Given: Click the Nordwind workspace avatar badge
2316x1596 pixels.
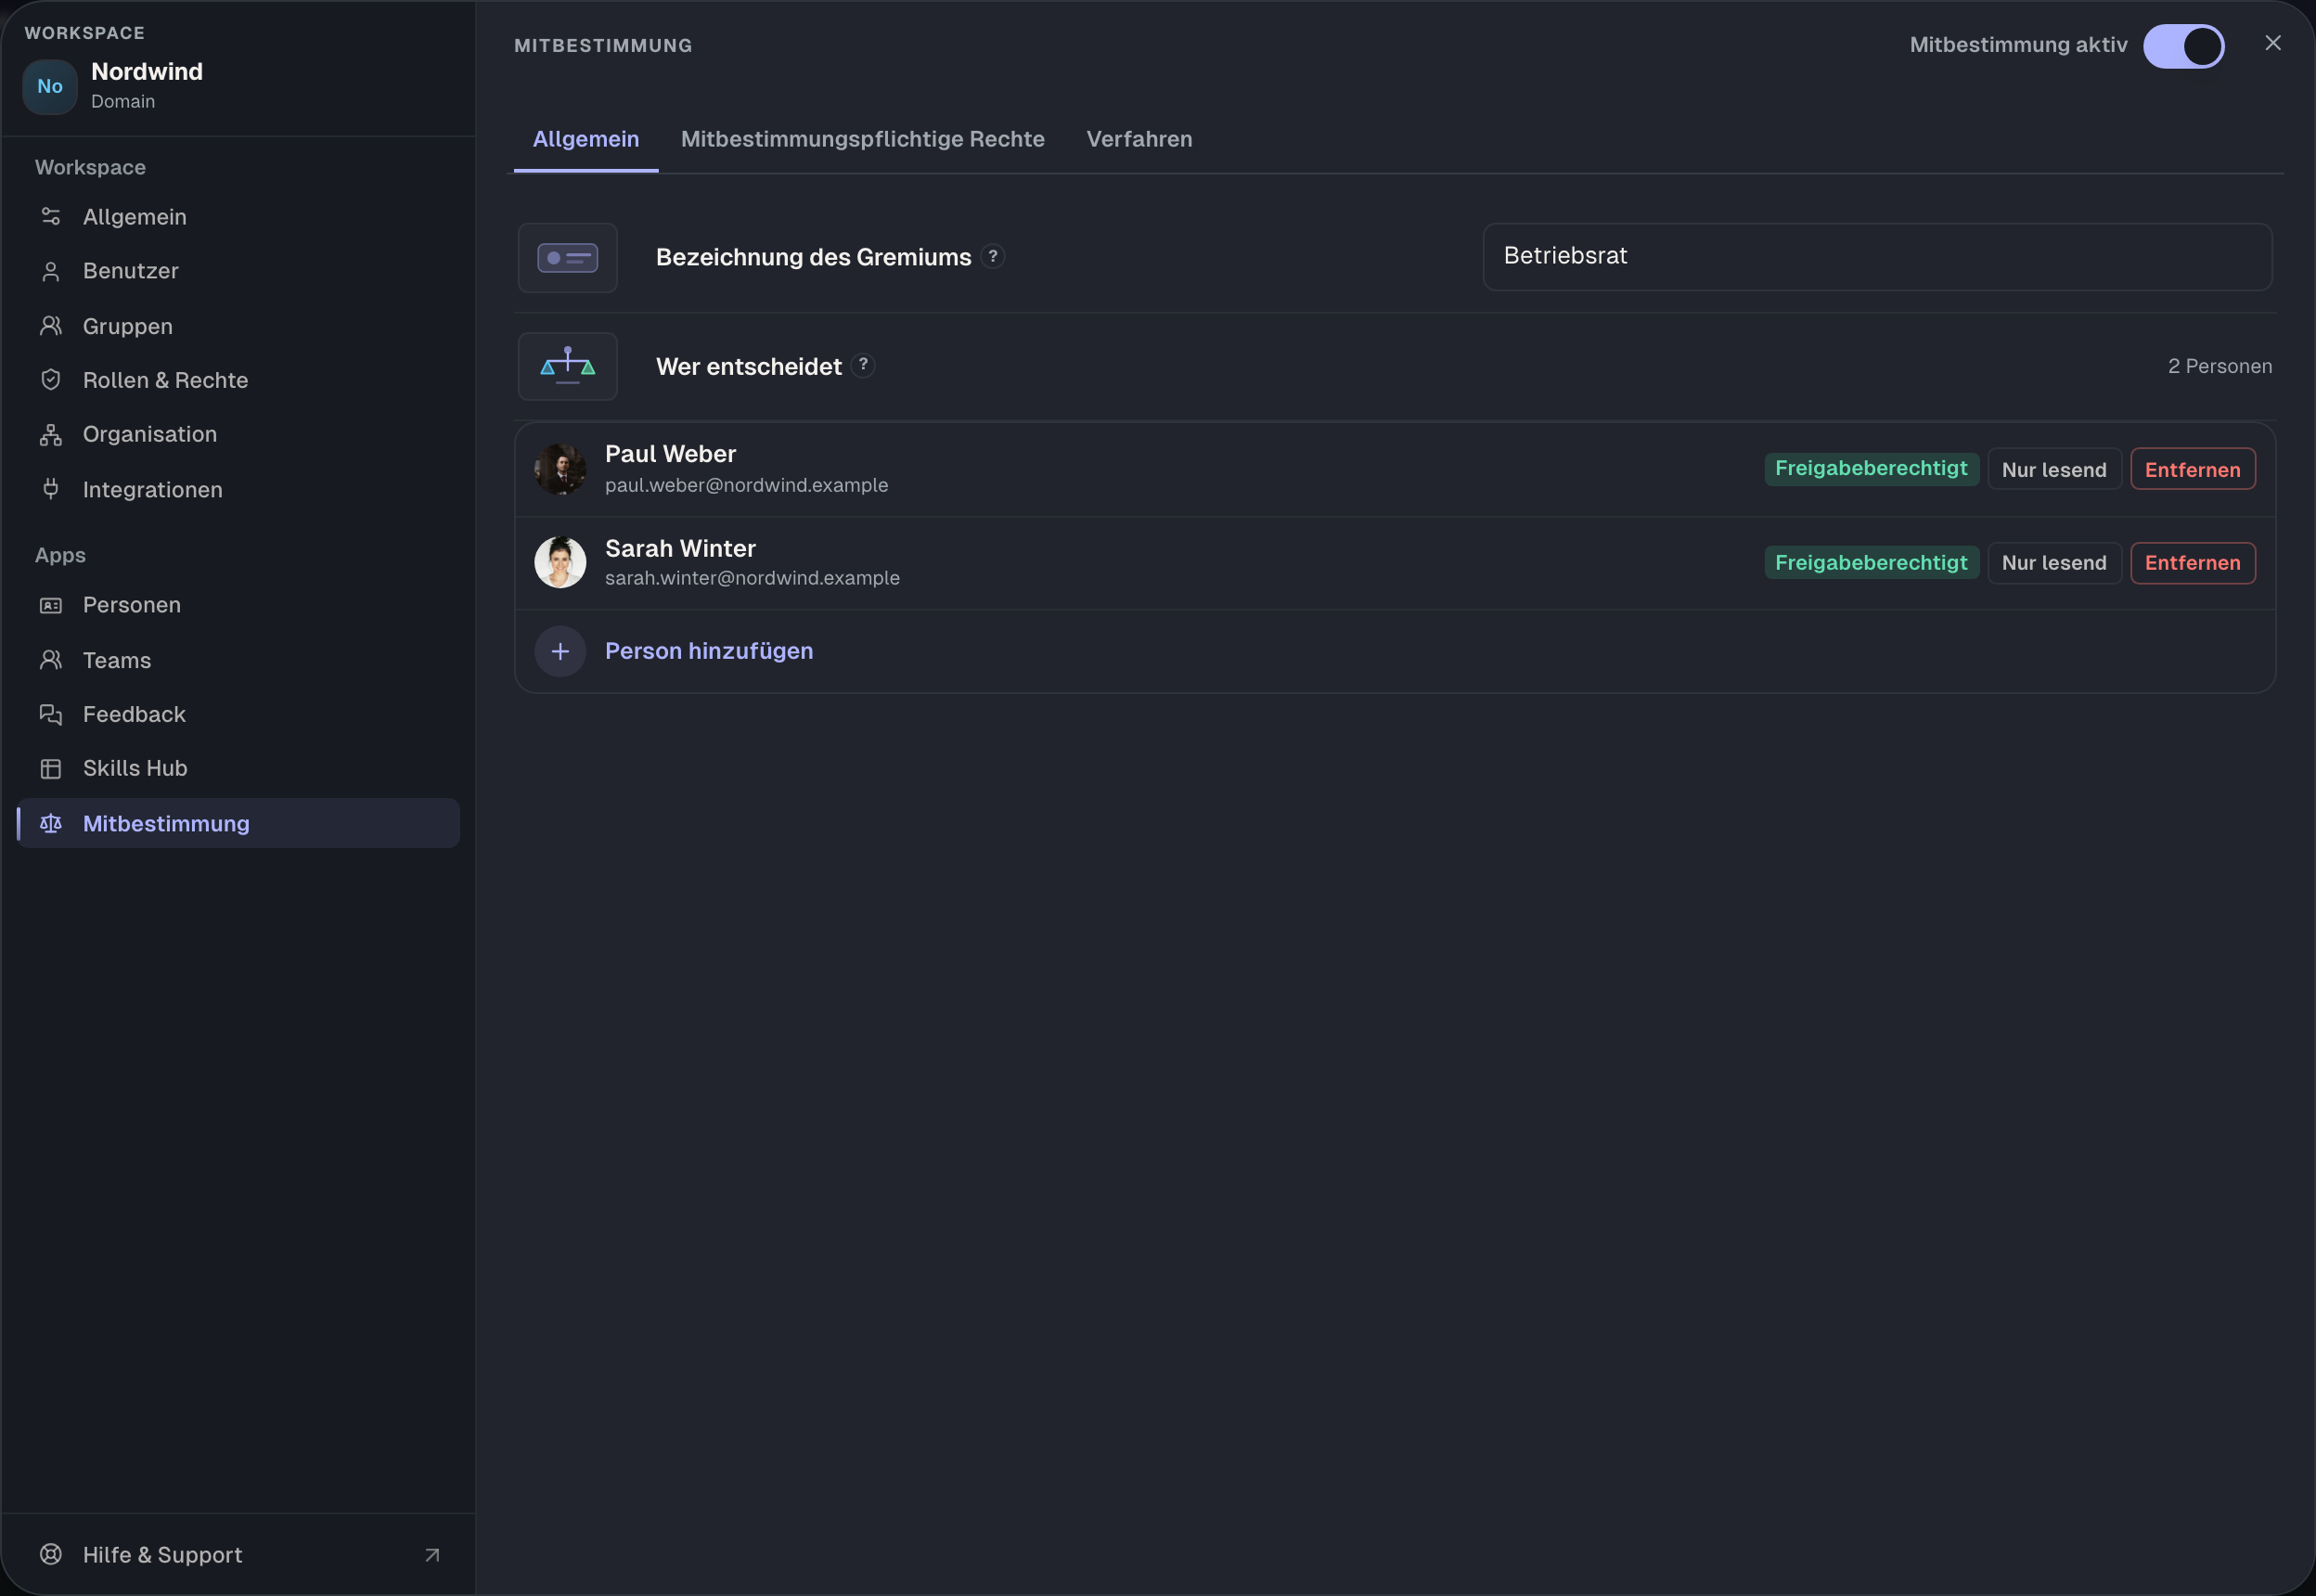Looking at the screenshot, I should pos(50,86).
